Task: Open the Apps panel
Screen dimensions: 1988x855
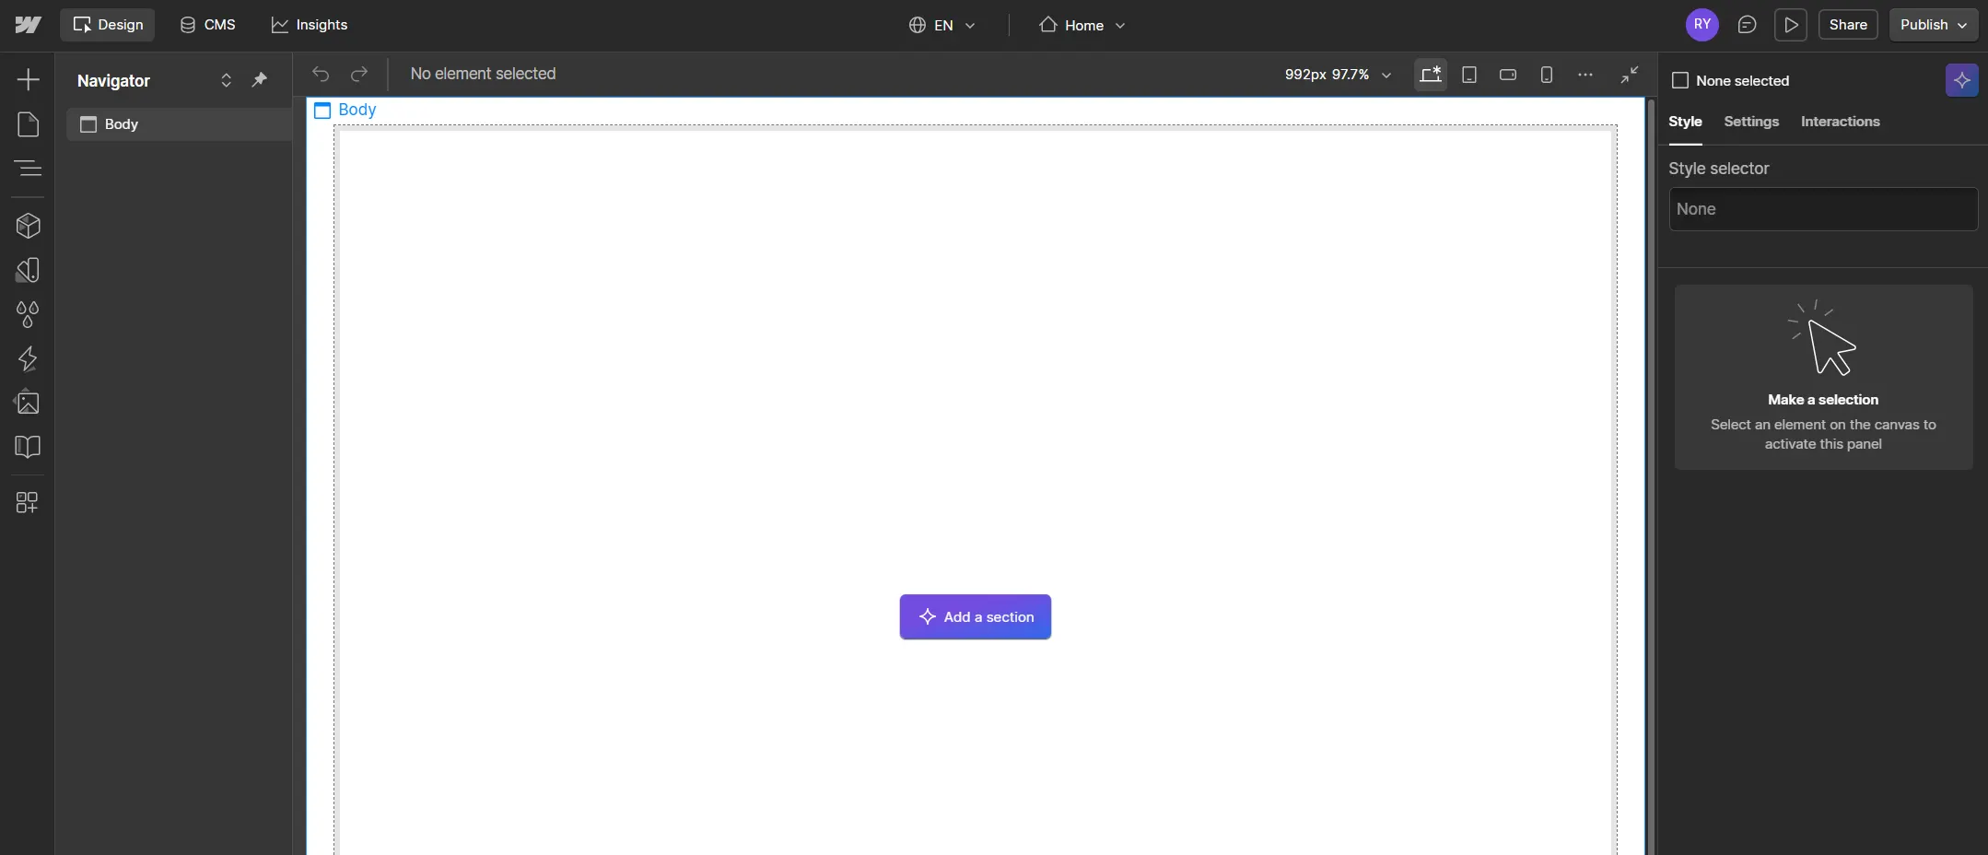Action: tap(28, 502)
